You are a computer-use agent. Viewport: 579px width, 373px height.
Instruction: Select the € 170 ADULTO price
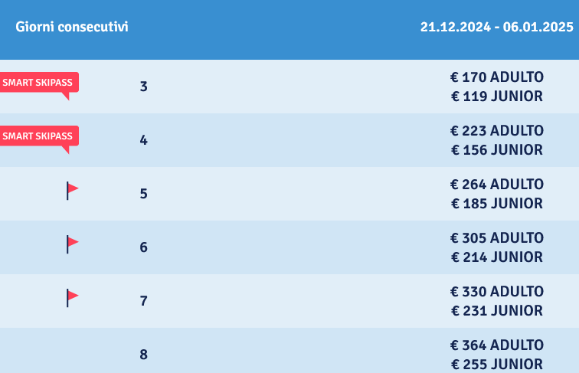point(496,77)
